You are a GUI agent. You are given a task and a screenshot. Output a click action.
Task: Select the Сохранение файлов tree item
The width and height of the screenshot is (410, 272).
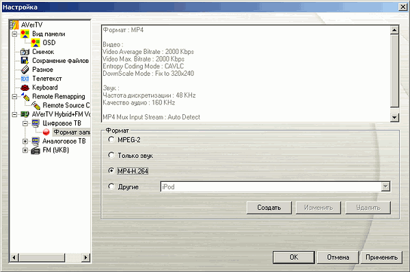(60, 61)
